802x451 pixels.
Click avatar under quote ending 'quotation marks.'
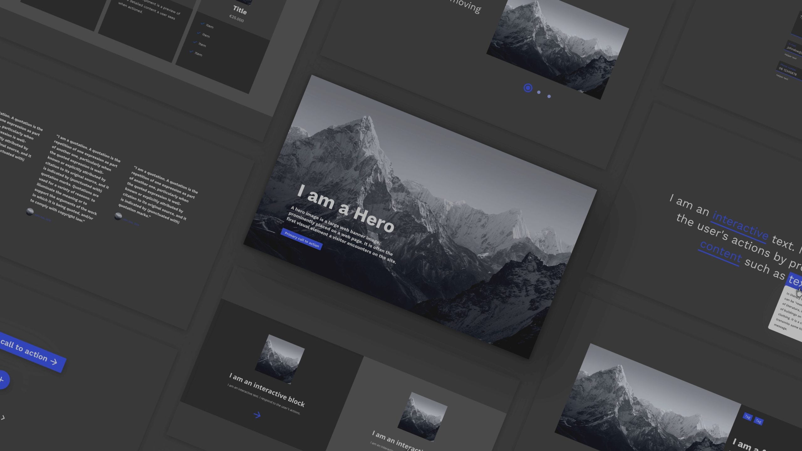118,216
